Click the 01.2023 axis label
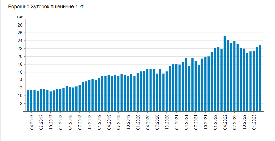The image size is (275, 141). pyautogui.click(x=254, y=122)
